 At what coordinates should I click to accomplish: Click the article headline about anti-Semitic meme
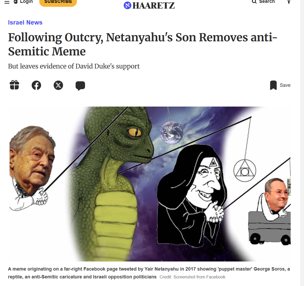click(x=143, y=44)
